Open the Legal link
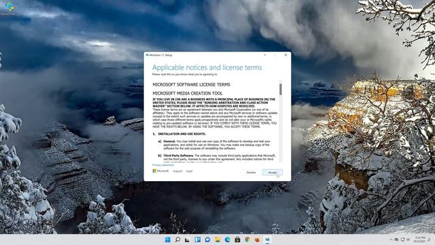435x245 pixels. (189, 171)
